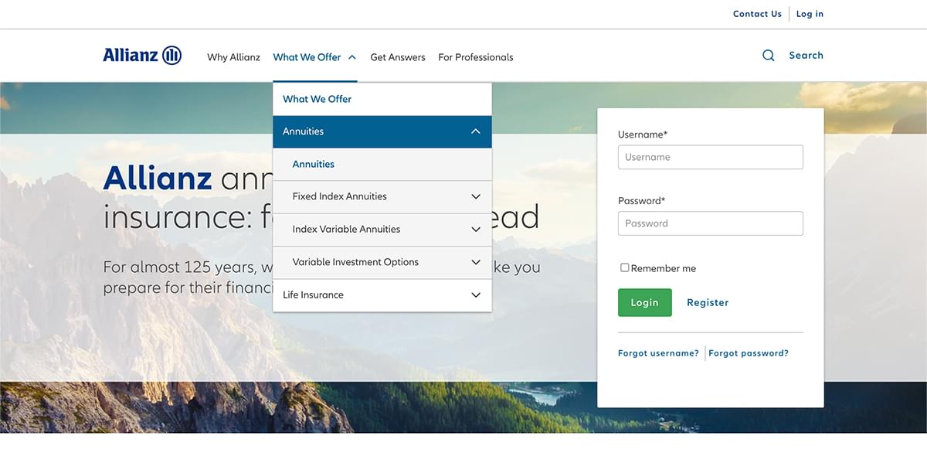Click the Contact Us link

757,14
